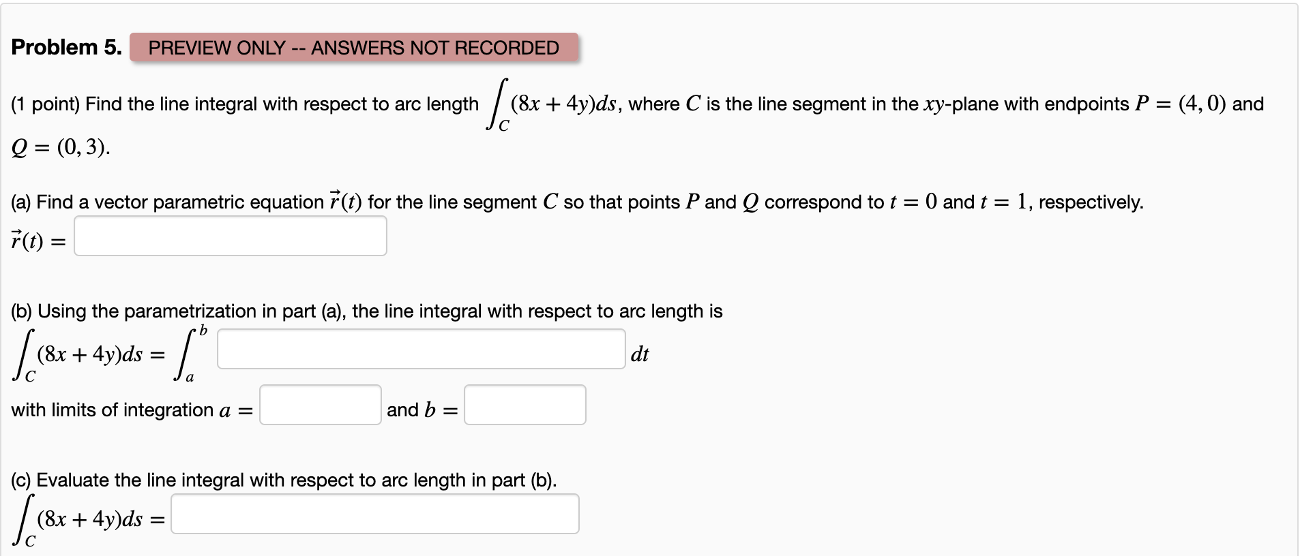Click the upper limit b input box
Screen dimensions: 1300x556
point(525,405)
